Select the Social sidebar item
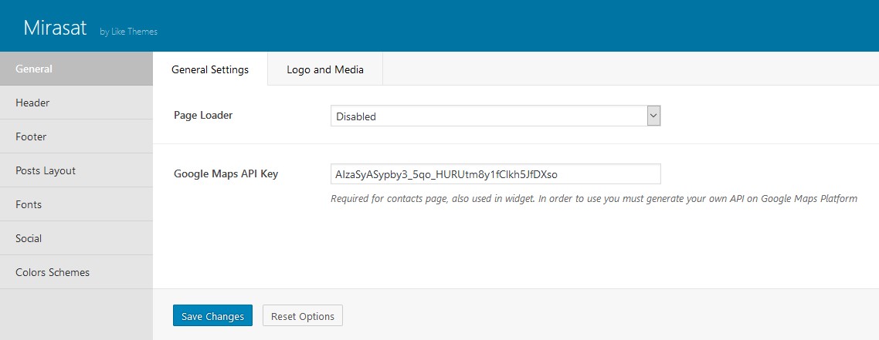The height and width of the screenshot is (340, 879). pos(76,238)
